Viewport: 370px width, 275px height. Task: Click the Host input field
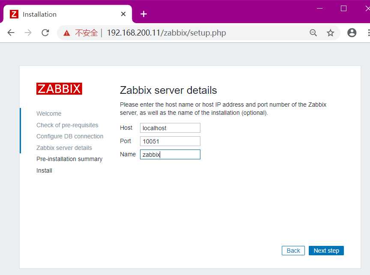pos(170,128)
